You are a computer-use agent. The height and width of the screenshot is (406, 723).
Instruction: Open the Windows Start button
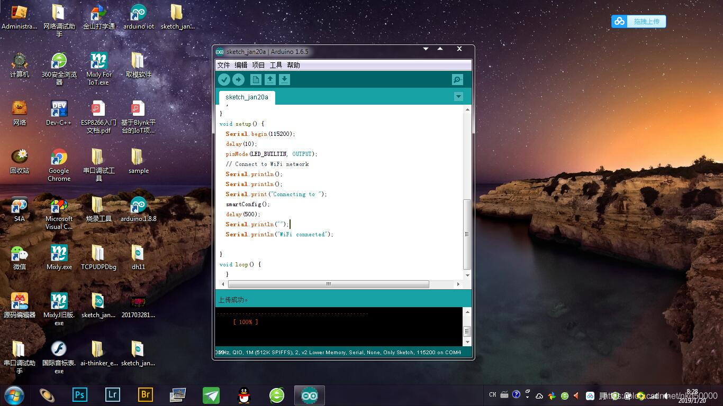14,395
